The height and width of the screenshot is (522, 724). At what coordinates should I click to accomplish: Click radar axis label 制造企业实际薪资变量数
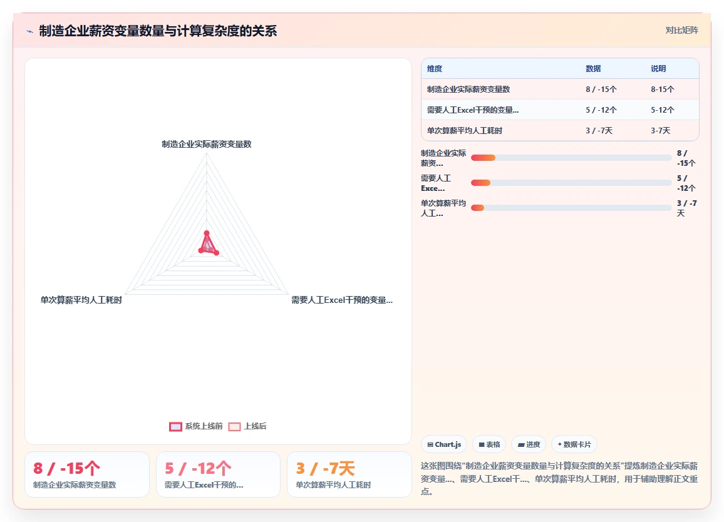click(207, 144)
